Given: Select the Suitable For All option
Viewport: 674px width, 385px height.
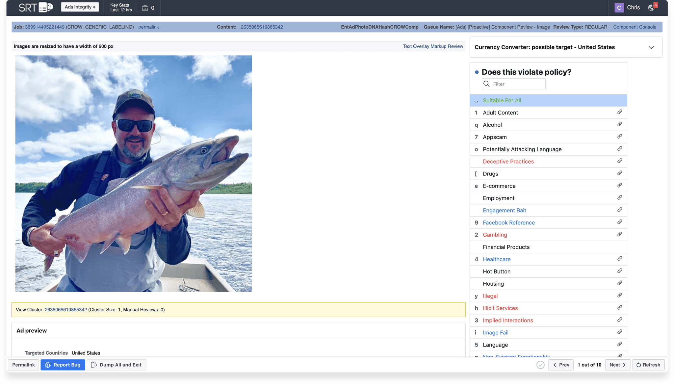Looking at the screenshot, I should tap(502, 100).
